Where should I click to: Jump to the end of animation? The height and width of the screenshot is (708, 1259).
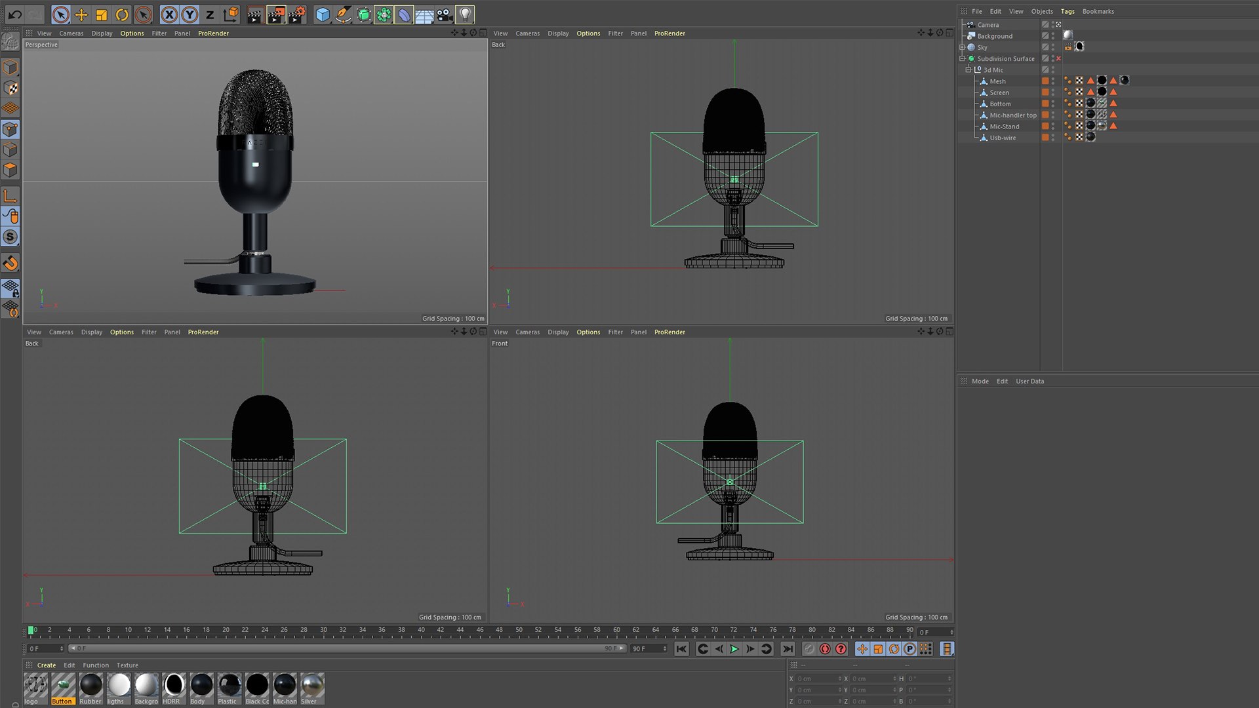(x=788, y=649)
